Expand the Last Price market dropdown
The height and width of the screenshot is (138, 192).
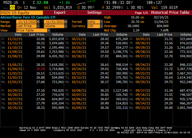coord(38,26)
